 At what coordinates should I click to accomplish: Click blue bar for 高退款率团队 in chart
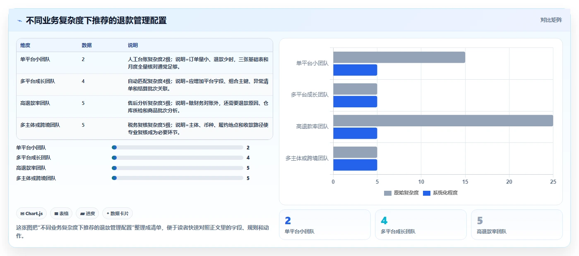[x=355, y=133]
